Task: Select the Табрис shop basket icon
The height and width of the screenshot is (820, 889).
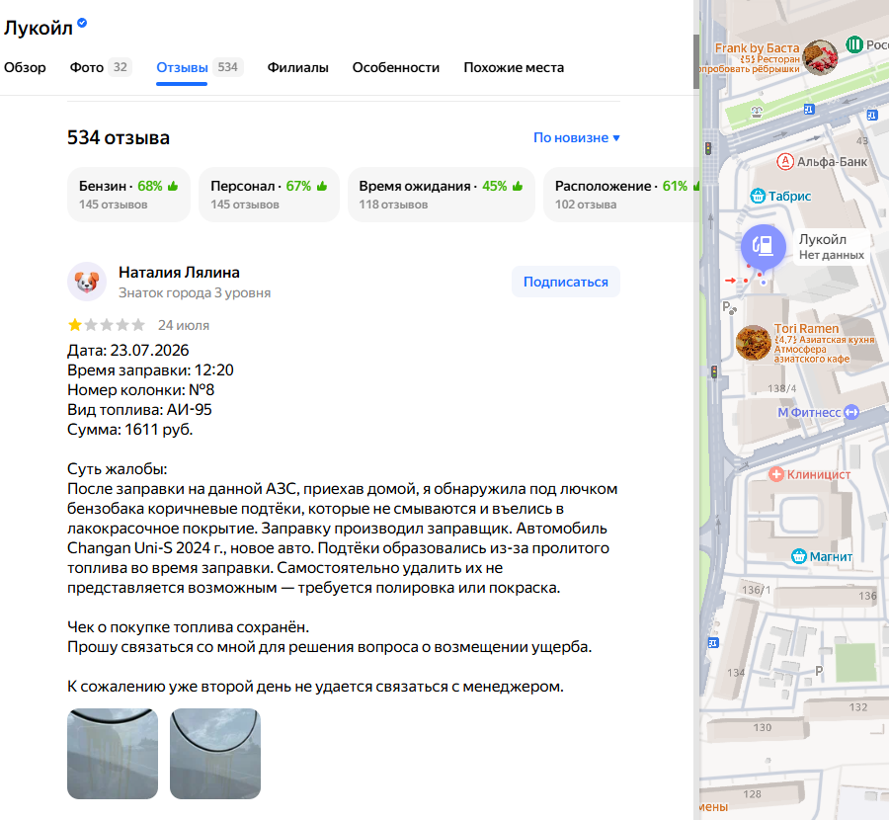Action: 758,197
